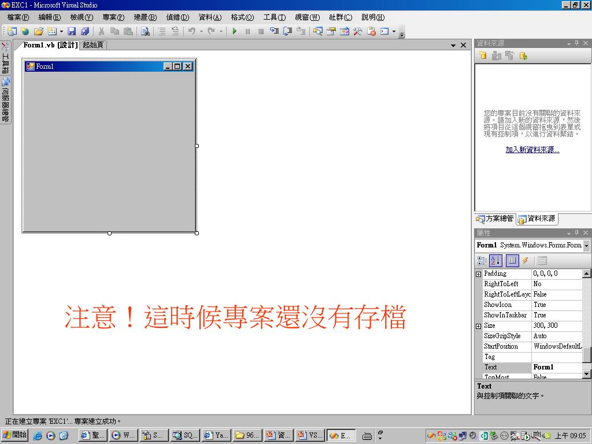
Task: Expand the Padding property row
Action: coord(478,274)
